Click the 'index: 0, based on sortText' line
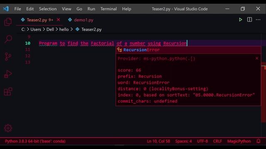Screen dimensions: 266x149 click(186, 95)
